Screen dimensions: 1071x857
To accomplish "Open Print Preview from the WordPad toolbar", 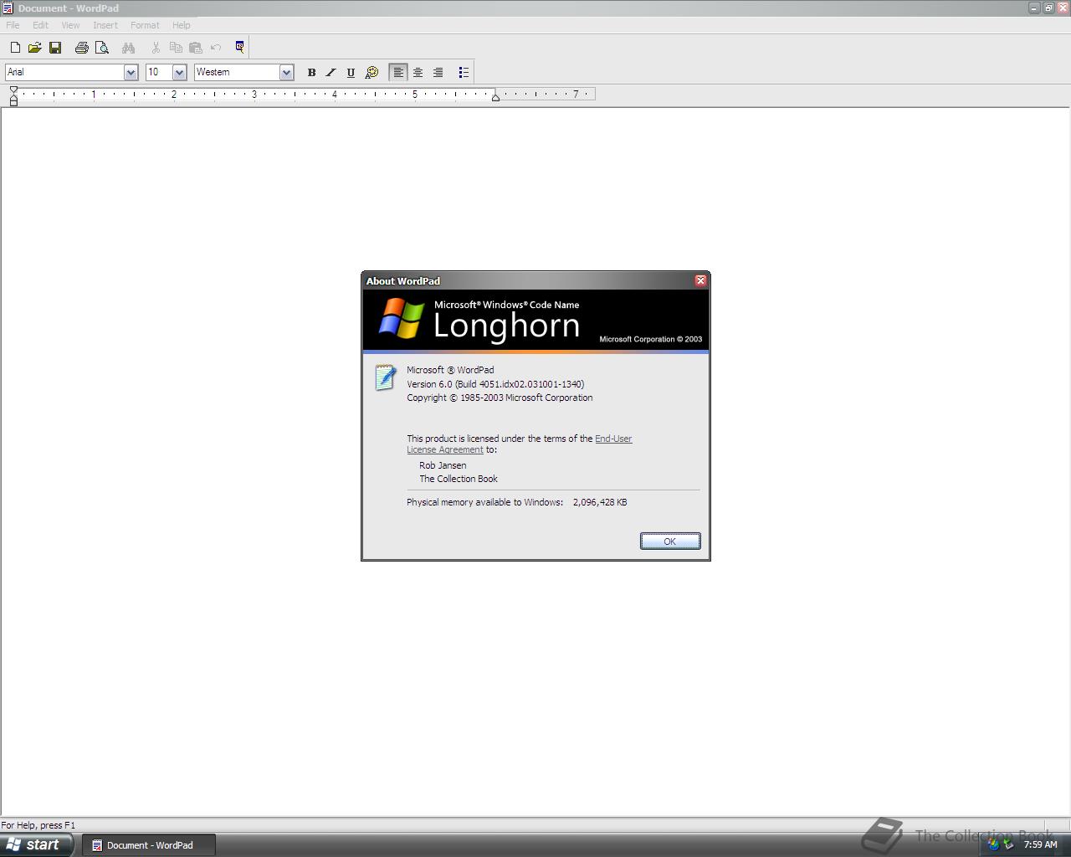I will [102, 48].
